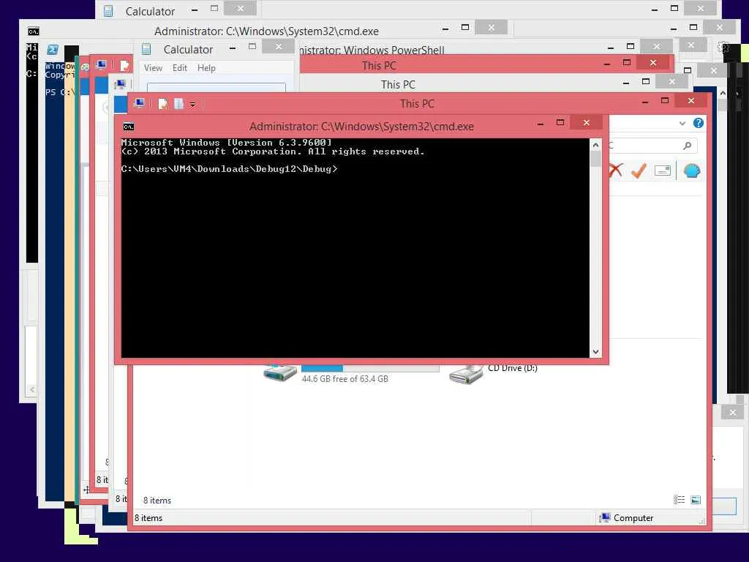Close the rearmost red This PC window

tap(653, 63)
